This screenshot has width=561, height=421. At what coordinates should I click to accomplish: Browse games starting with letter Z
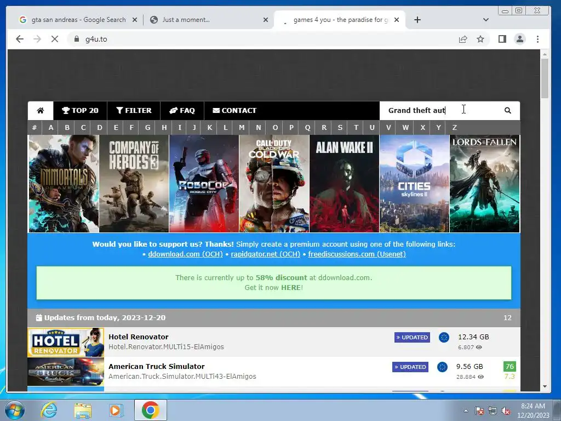[454, 127]
